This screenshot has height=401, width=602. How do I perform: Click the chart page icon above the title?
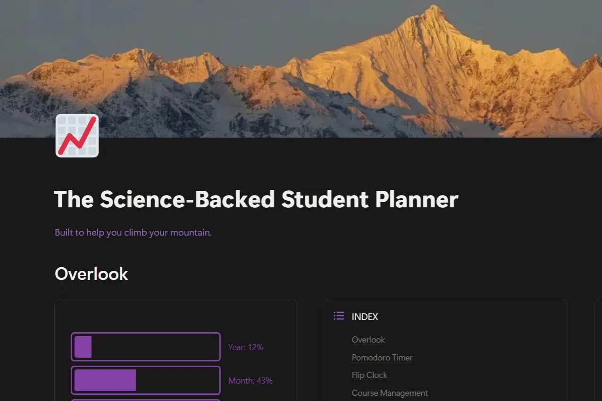click(x=76, y=135)
